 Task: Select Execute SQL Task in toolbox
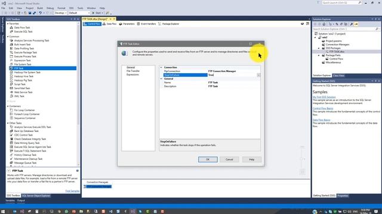coord(23,32)
